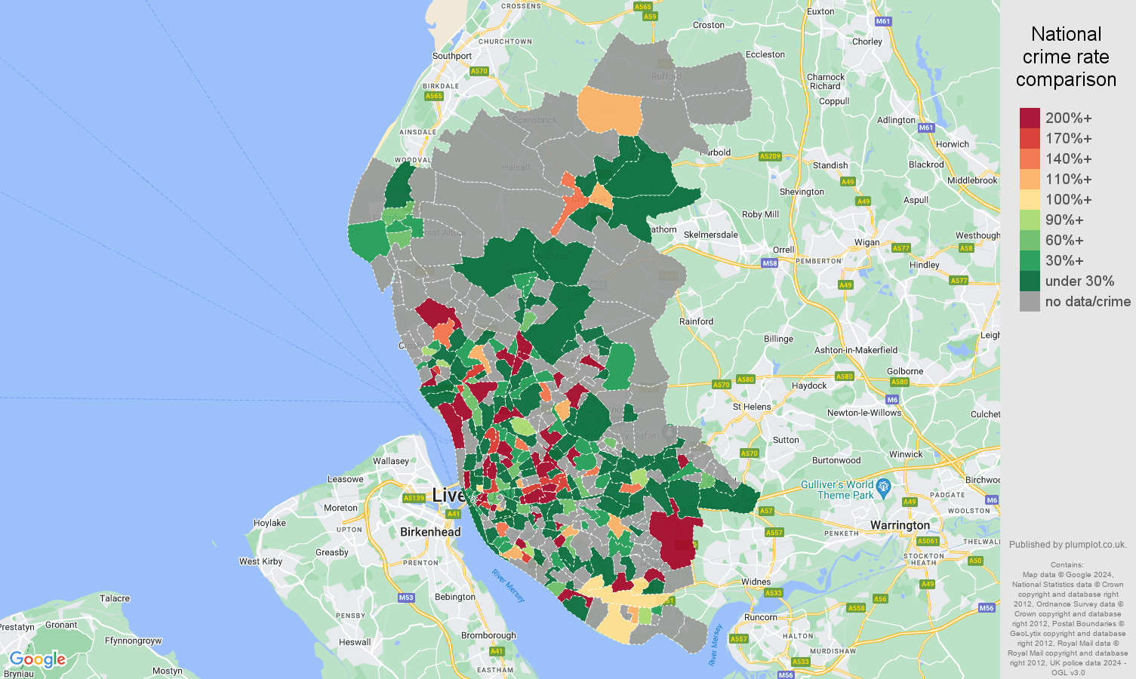1136x679 pixels.
Task: Click the St Helens town label
Action: tap(752, 407)
